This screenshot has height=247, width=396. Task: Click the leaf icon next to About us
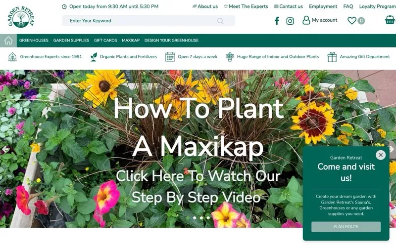(x=195, y=6)
